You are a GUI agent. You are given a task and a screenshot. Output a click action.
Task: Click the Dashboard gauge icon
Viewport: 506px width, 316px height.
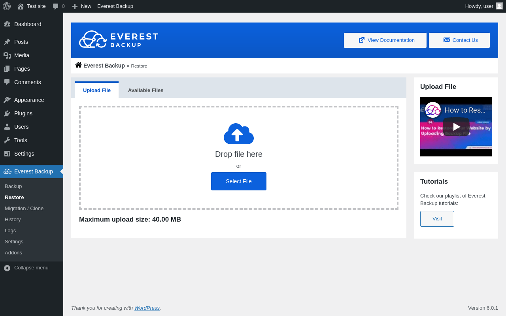[7, 24]
